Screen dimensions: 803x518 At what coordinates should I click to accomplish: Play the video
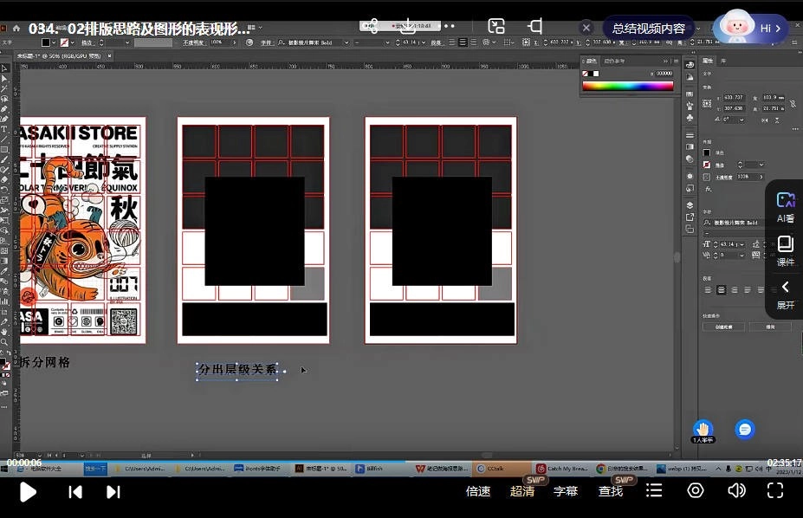28,491
